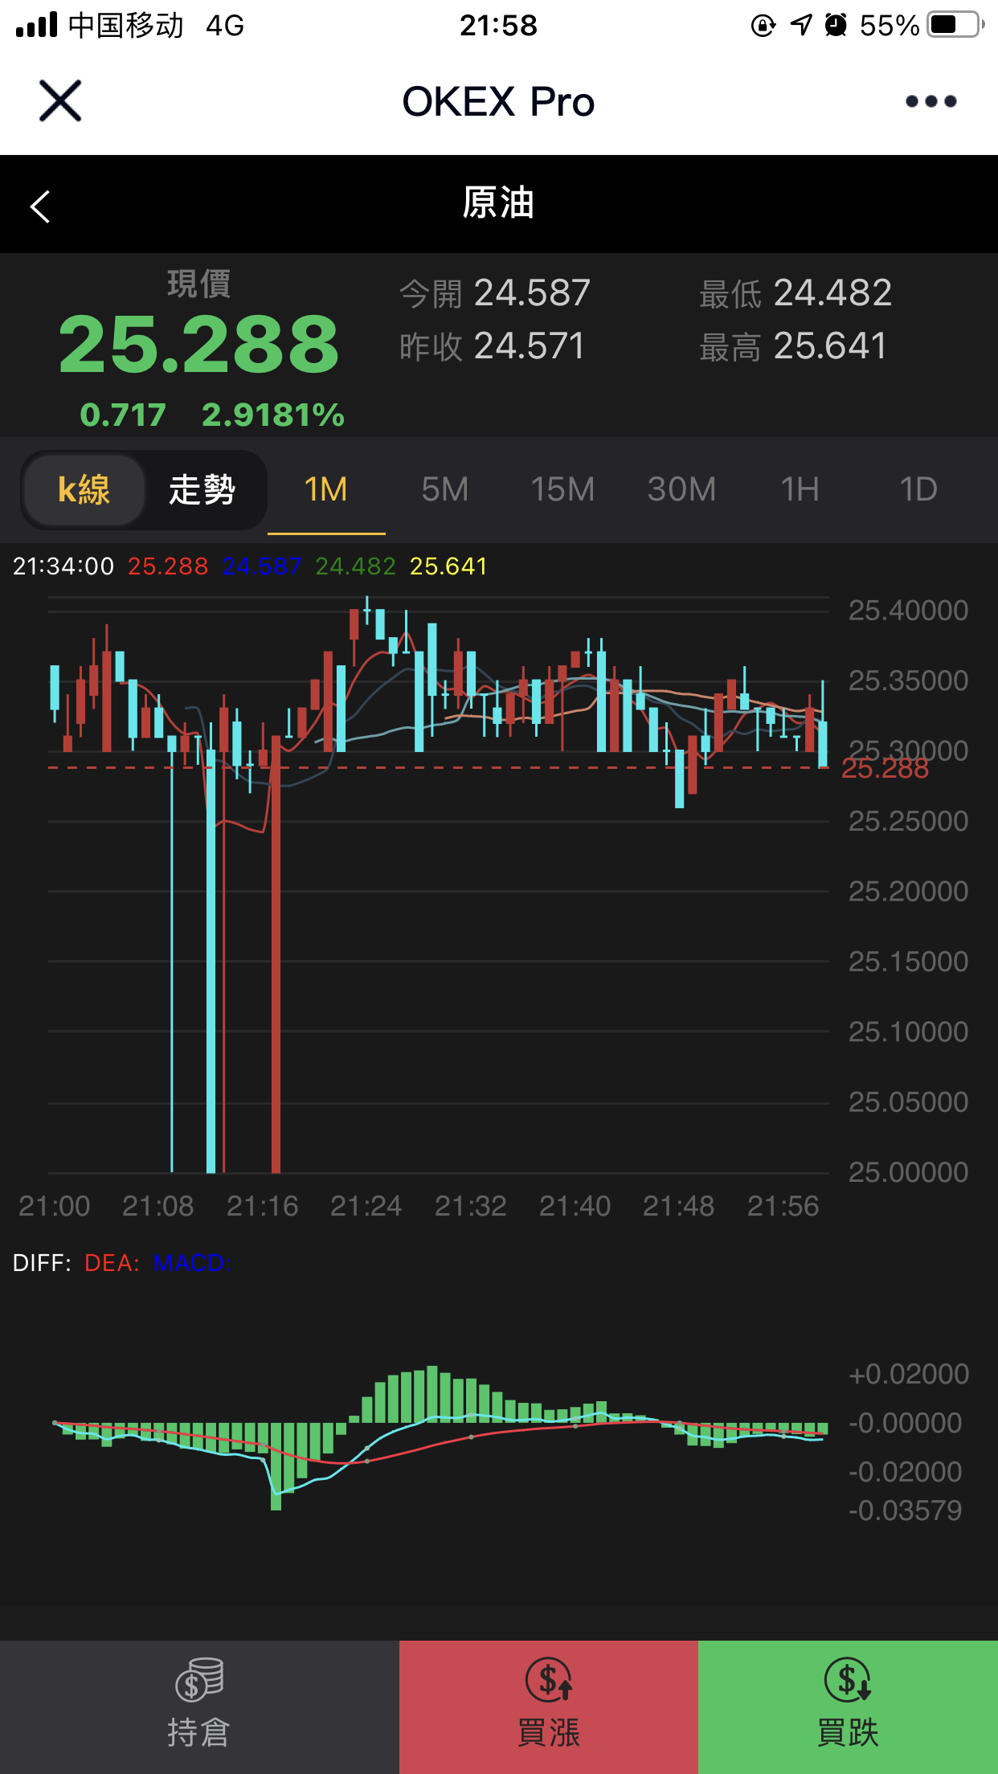Tap the 原油 page title
Image resolution: width=998 pixels, height=1774 pixels.
[x=498, y=202]
